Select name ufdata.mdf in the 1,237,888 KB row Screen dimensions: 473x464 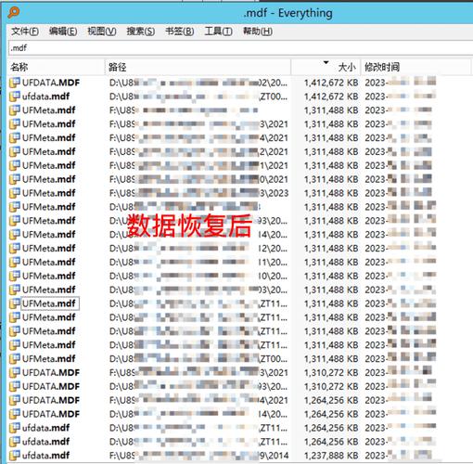[x=45, y=456]
